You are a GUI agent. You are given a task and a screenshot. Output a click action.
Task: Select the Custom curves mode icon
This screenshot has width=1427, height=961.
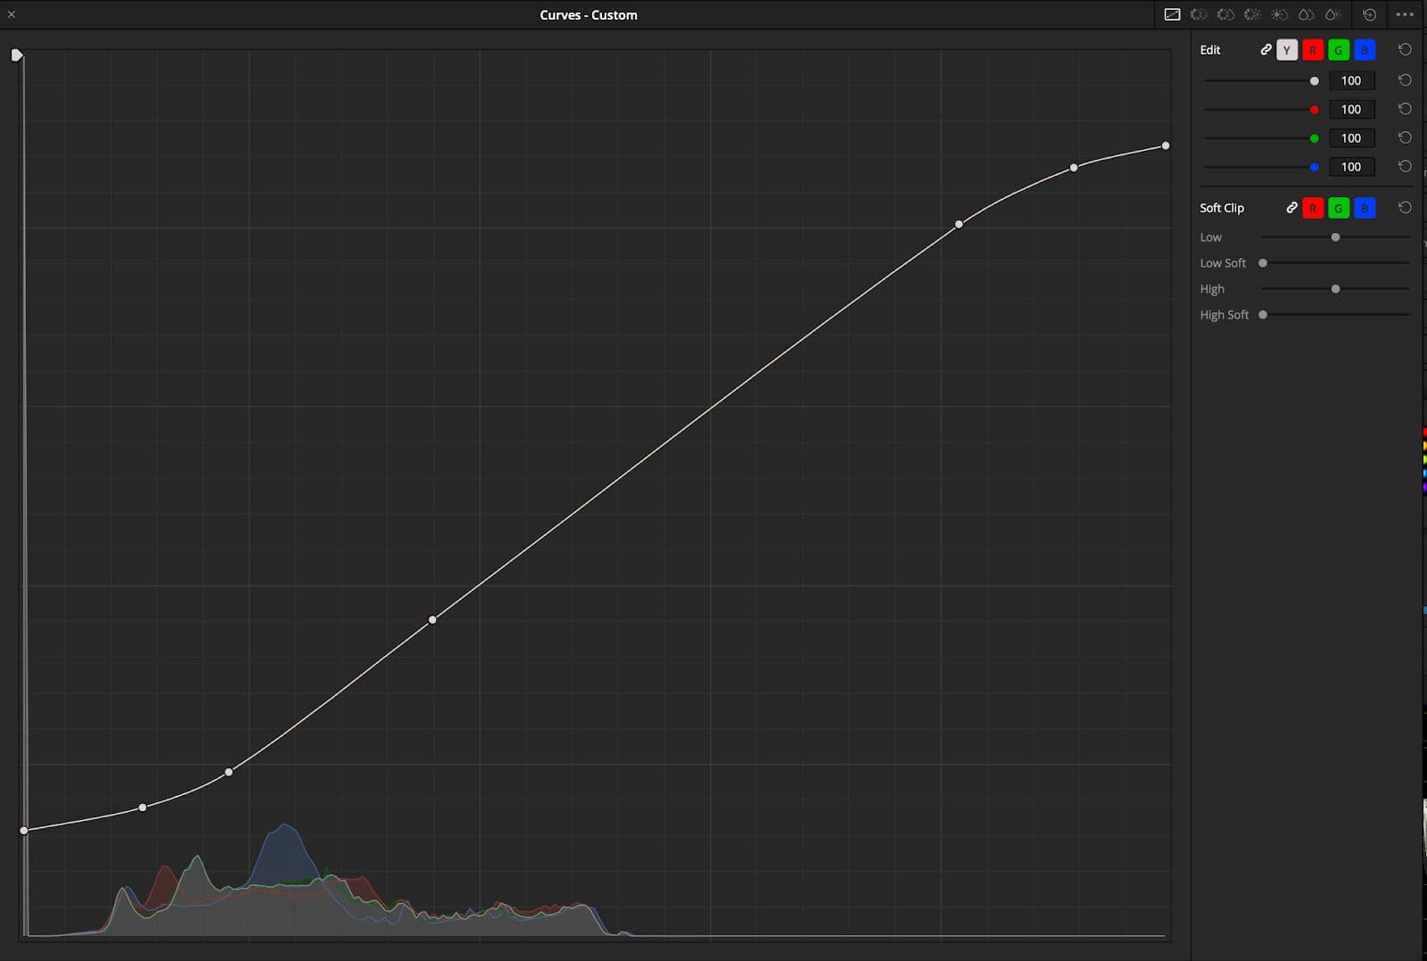[x=1172, y=15]
